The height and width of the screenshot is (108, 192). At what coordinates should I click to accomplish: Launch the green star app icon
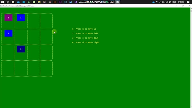[29, 2]
